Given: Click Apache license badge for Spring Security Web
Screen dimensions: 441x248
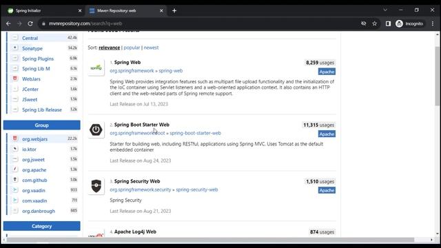Looking at the screenshot, I should [327, 190].
